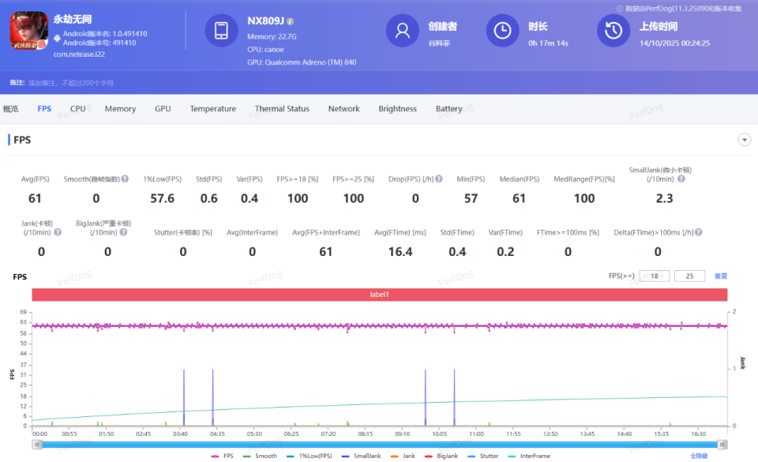The width and height of the screenshot is (758, 462).
Task: Click the clock duration icon
Action: tap(502, 31)
